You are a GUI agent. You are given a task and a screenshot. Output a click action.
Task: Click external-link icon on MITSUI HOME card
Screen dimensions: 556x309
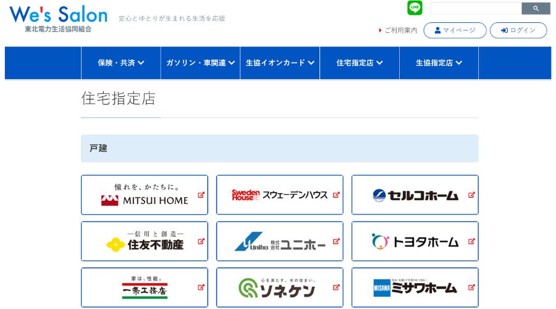tap(201, 195)
